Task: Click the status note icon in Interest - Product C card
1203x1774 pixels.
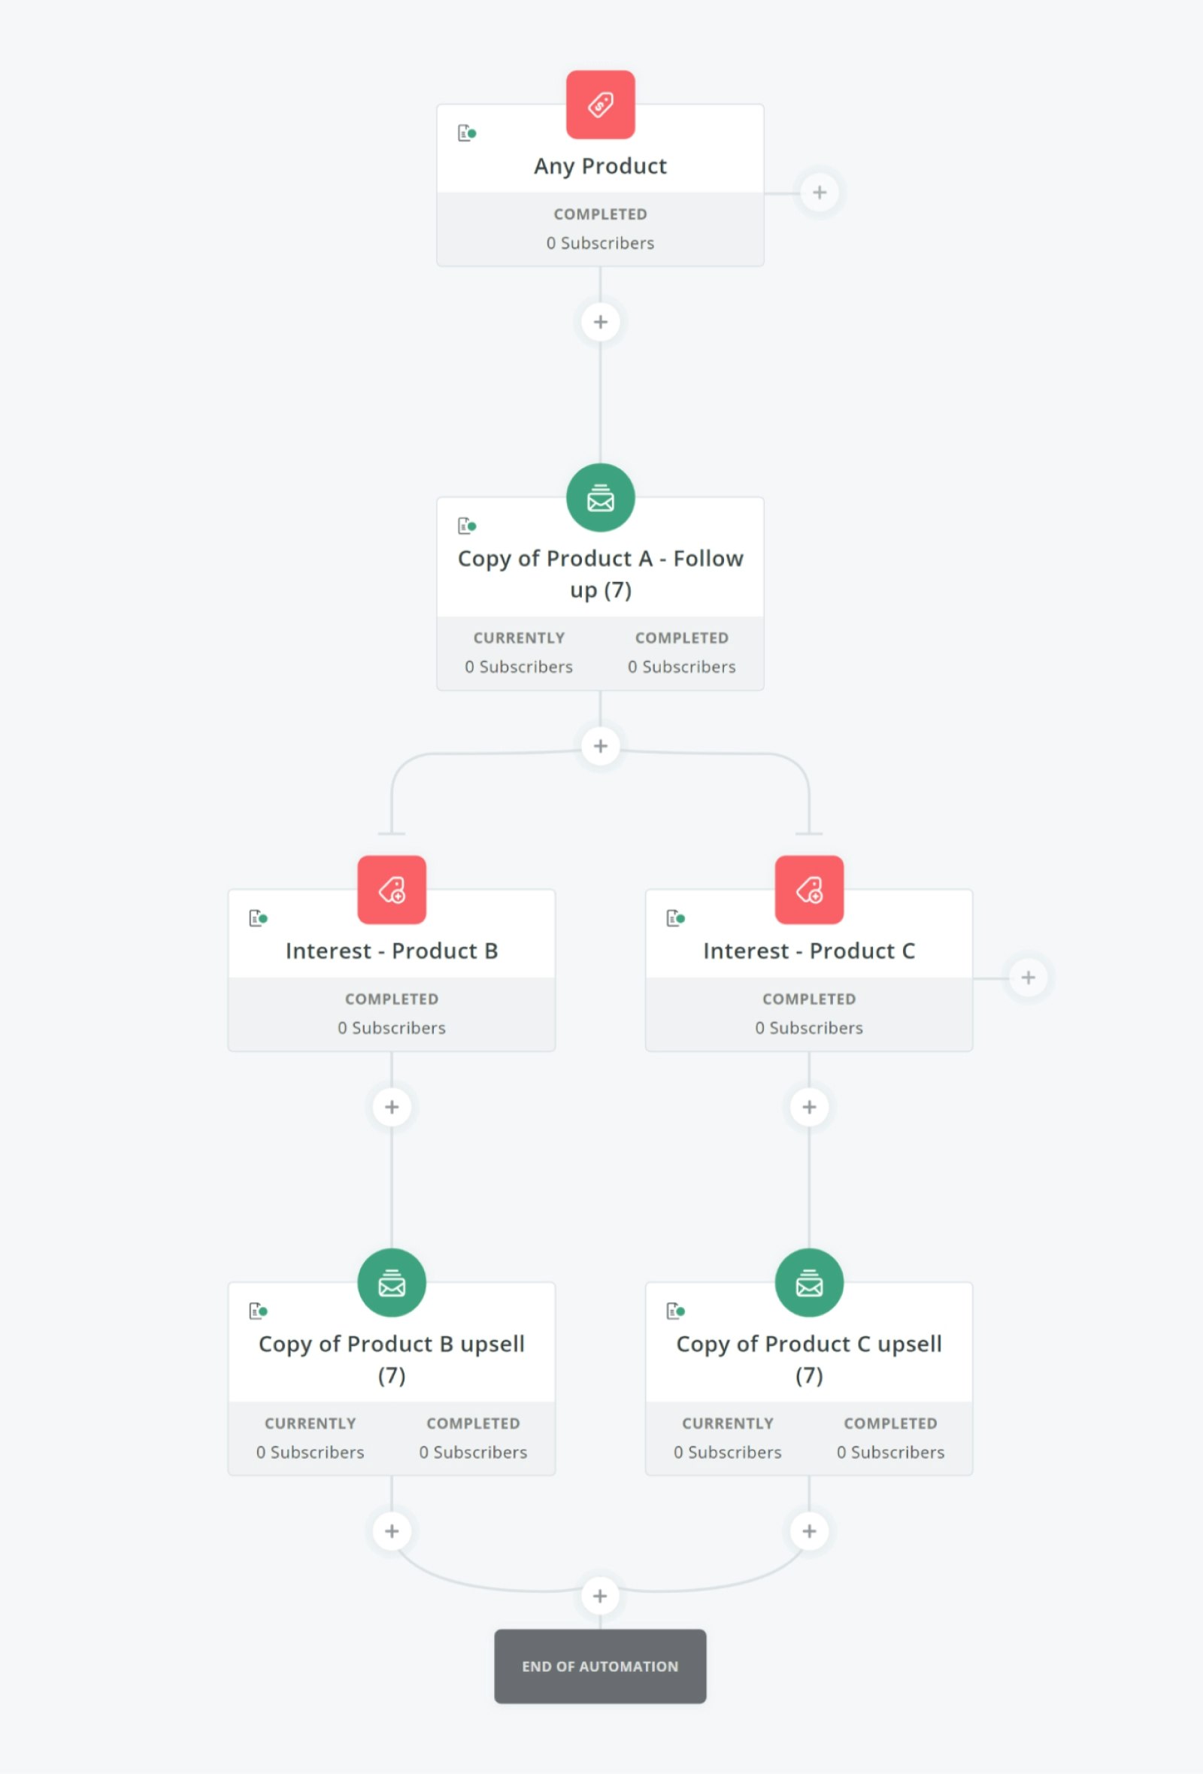Action: click(675, 917)
